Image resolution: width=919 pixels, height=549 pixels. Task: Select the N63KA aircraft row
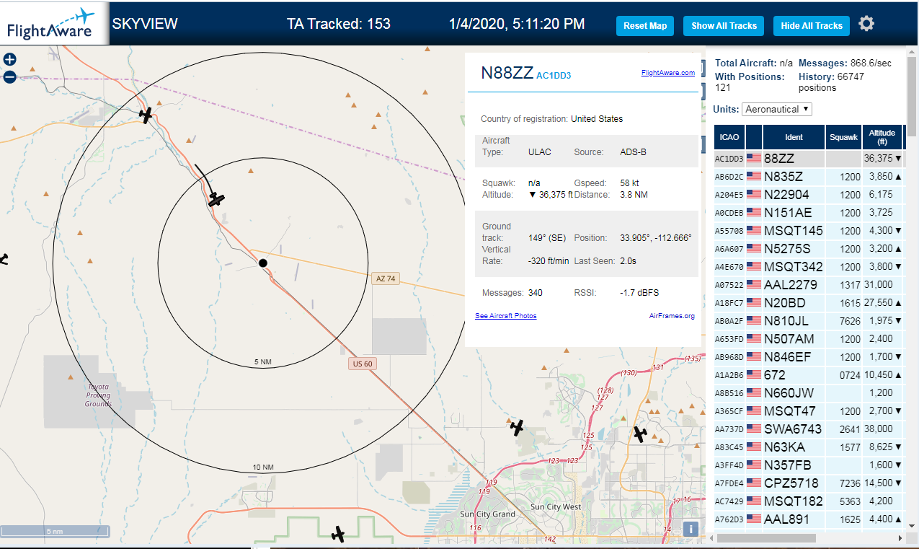[x=809, y=447]
